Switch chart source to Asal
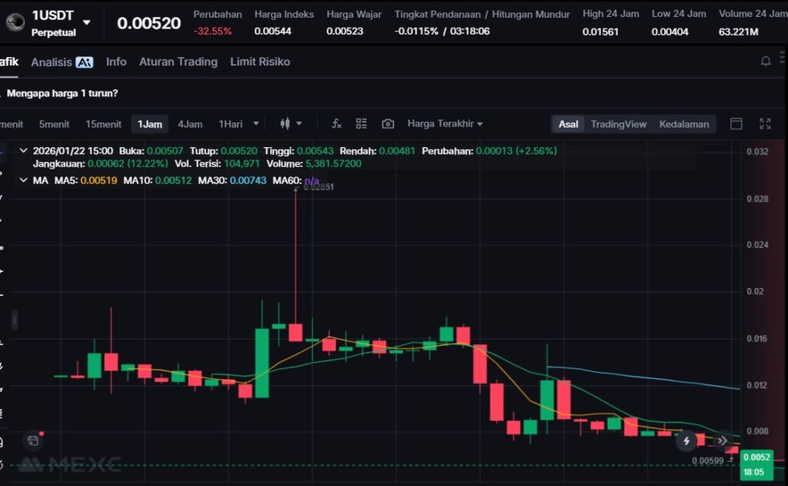Viewport: 788px width, 486px height. (x=569, y=124)
